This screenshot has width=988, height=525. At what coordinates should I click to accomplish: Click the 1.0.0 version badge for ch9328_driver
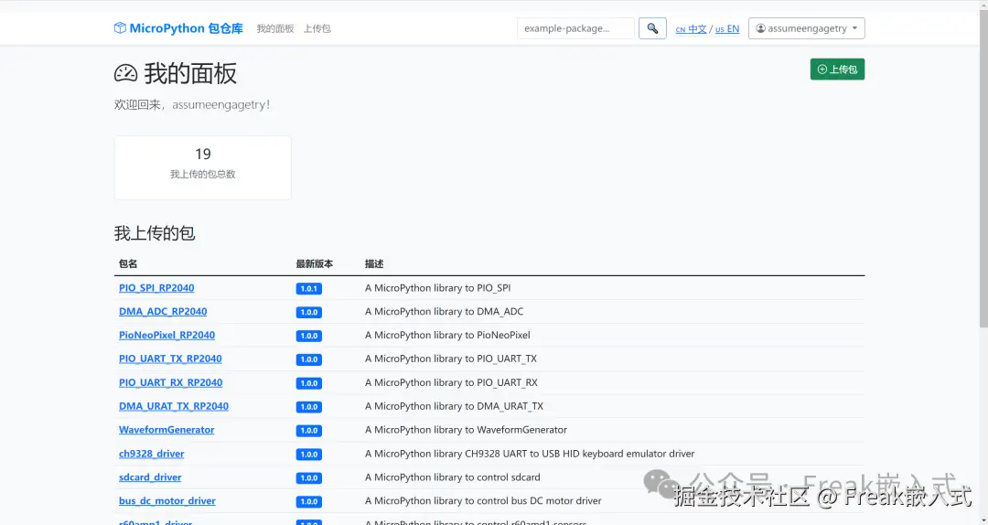[x=309, y=455]
